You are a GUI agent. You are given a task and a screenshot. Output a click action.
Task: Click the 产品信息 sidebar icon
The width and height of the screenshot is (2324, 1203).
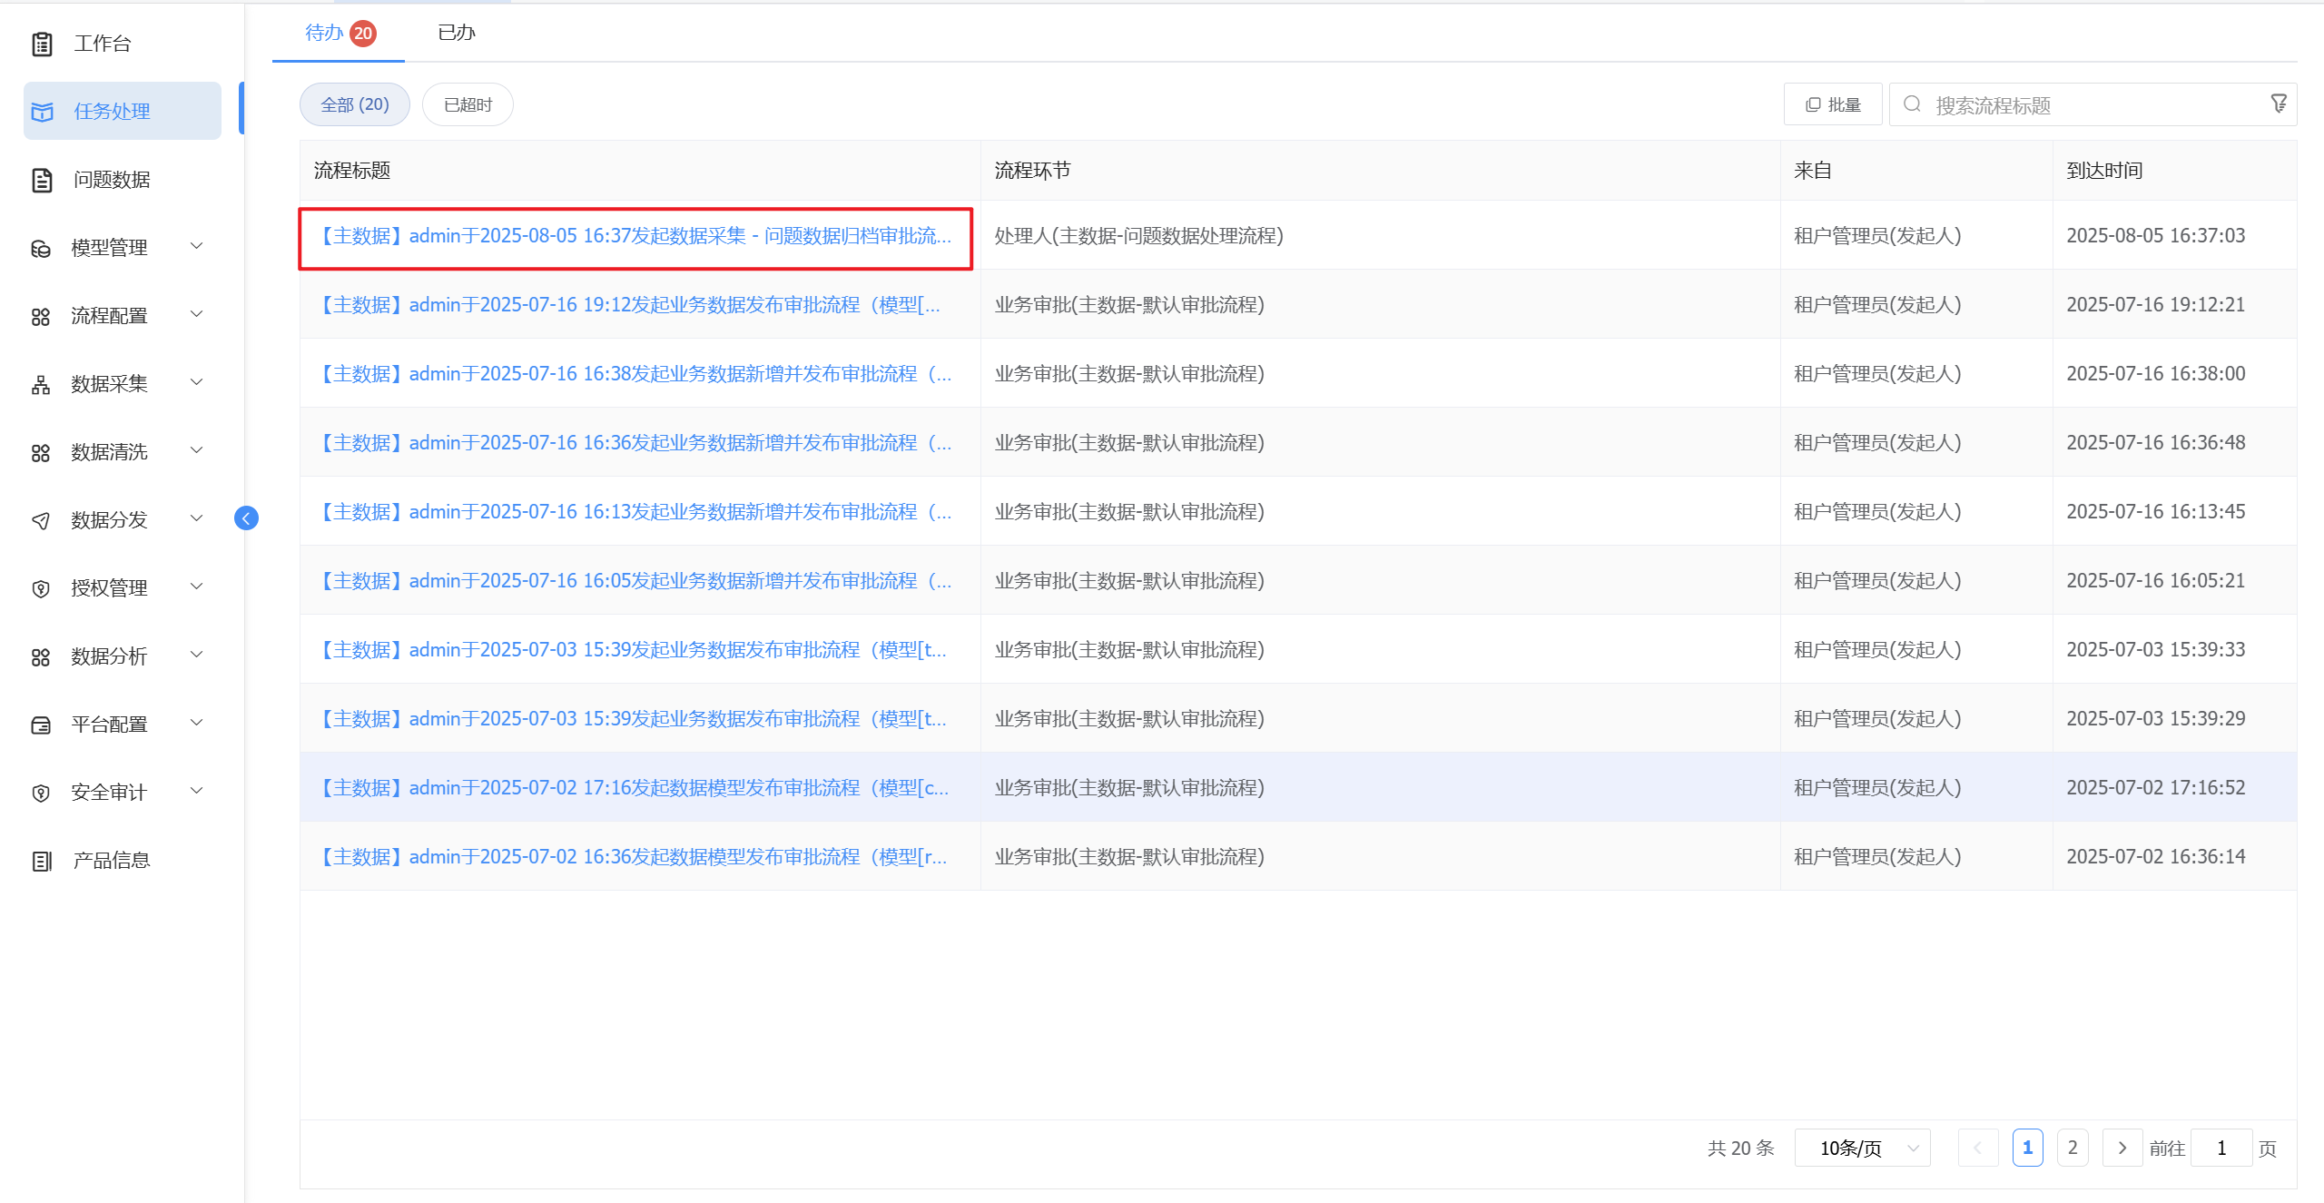42,861
